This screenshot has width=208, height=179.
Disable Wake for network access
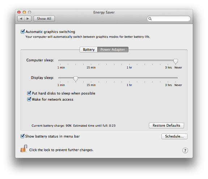29,99
